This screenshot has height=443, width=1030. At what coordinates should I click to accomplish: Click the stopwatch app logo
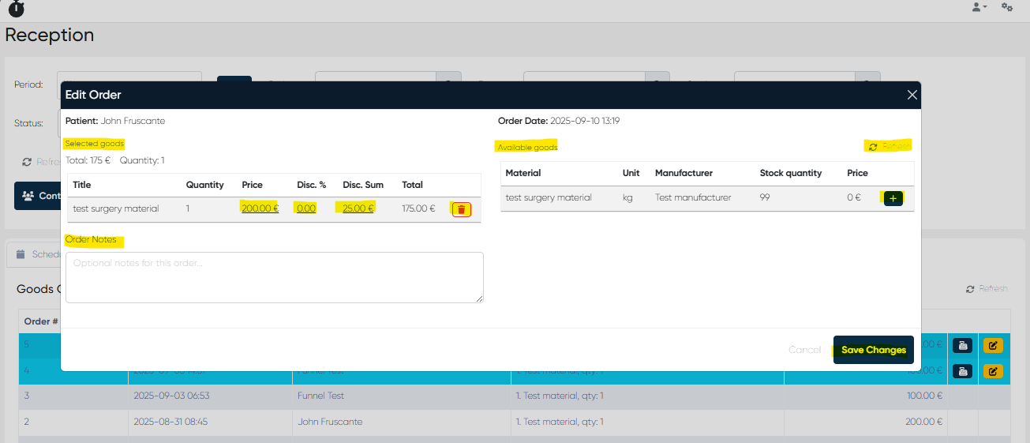(x=16, y=8)
